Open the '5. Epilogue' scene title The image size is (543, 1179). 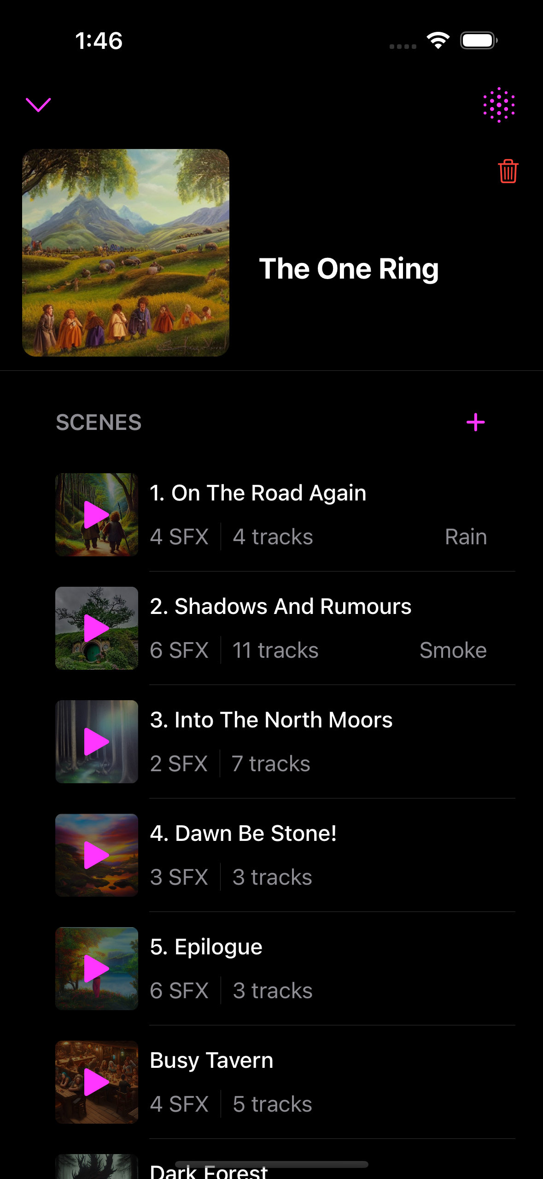tap(206, 947)
